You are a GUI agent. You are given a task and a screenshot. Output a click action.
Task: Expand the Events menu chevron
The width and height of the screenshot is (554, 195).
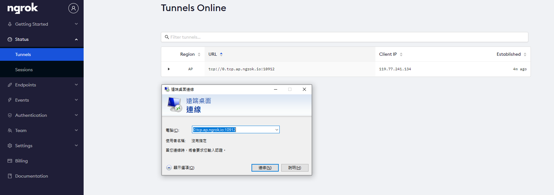pos(76,100)
